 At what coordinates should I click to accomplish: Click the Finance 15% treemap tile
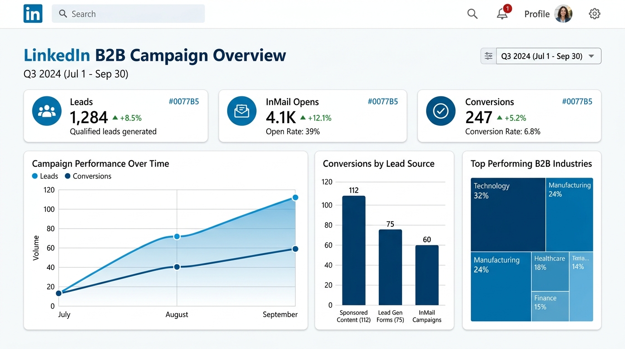(550, 306)
